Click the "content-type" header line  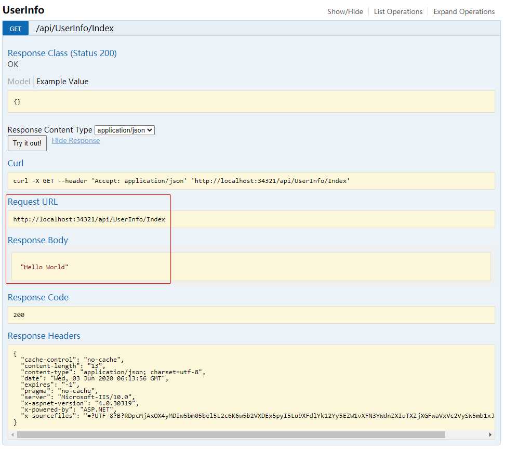(x=113, y=372)
